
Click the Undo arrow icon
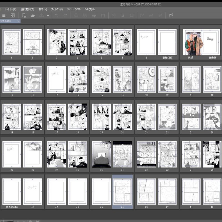(56, 16)
